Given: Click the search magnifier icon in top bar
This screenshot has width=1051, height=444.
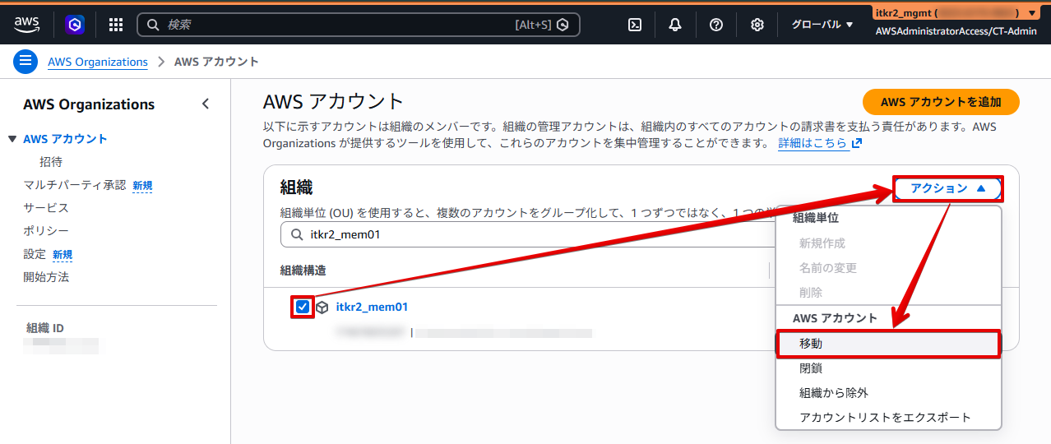Looking at the screenshot, I should [153, 25].
